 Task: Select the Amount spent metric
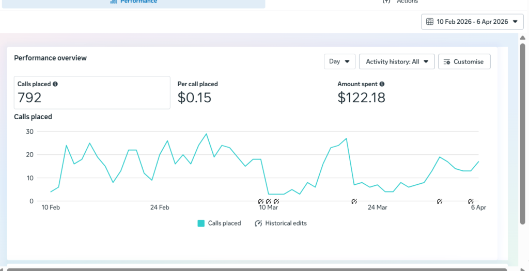tap(361, 93)
